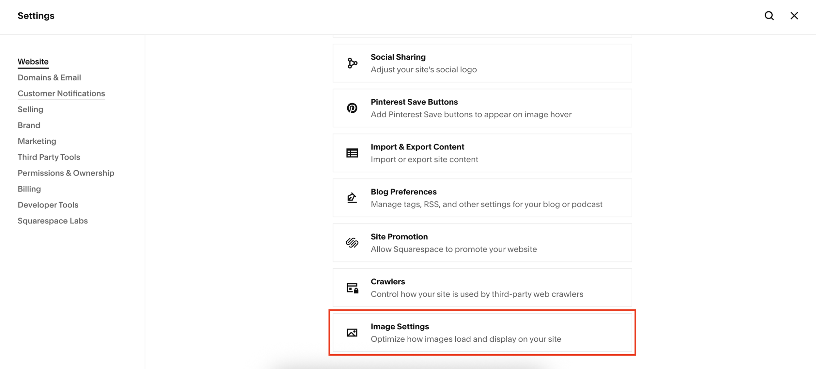Open Developer Tools section

48,205
